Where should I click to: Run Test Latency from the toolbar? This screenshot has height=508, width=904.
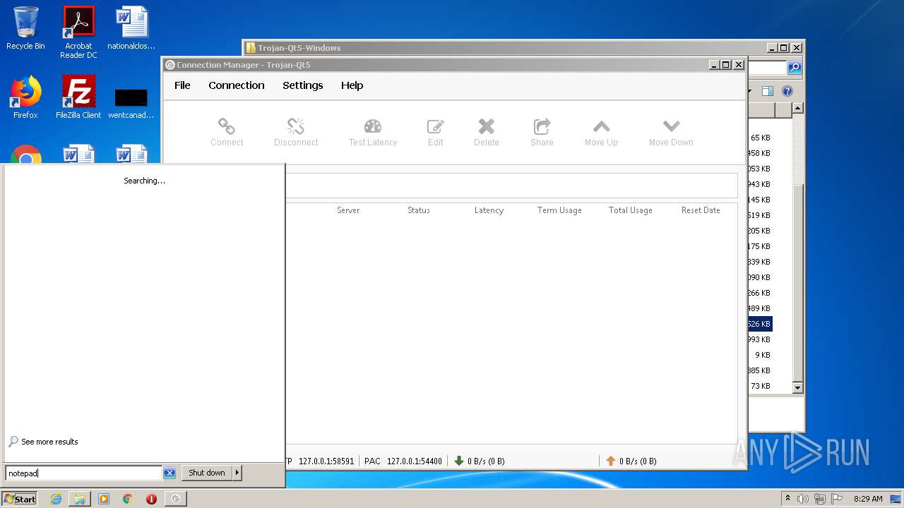[373, 132]
